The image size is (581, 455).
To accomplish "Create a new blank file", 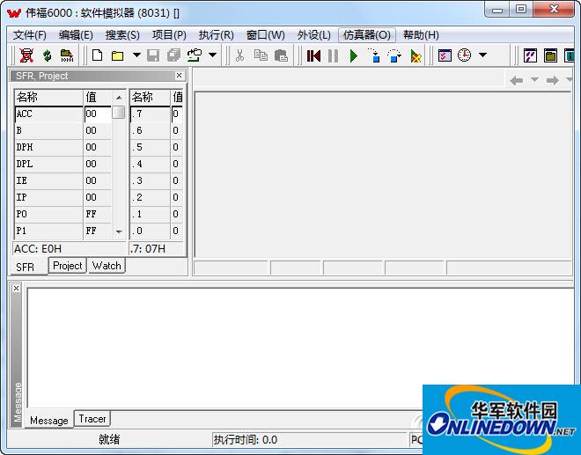I will (97, 55).
